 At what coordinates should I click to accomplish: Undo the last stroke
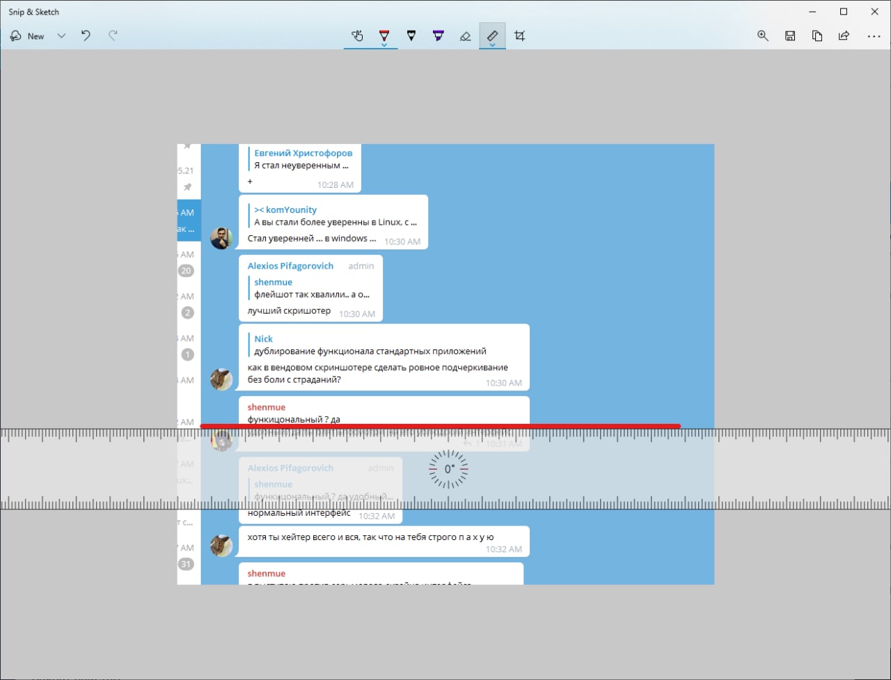point(86,35)
